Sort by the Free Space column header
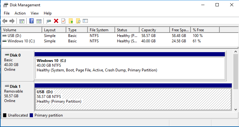Viewport: 239px width, 127px height. click(x=180, y=30)
